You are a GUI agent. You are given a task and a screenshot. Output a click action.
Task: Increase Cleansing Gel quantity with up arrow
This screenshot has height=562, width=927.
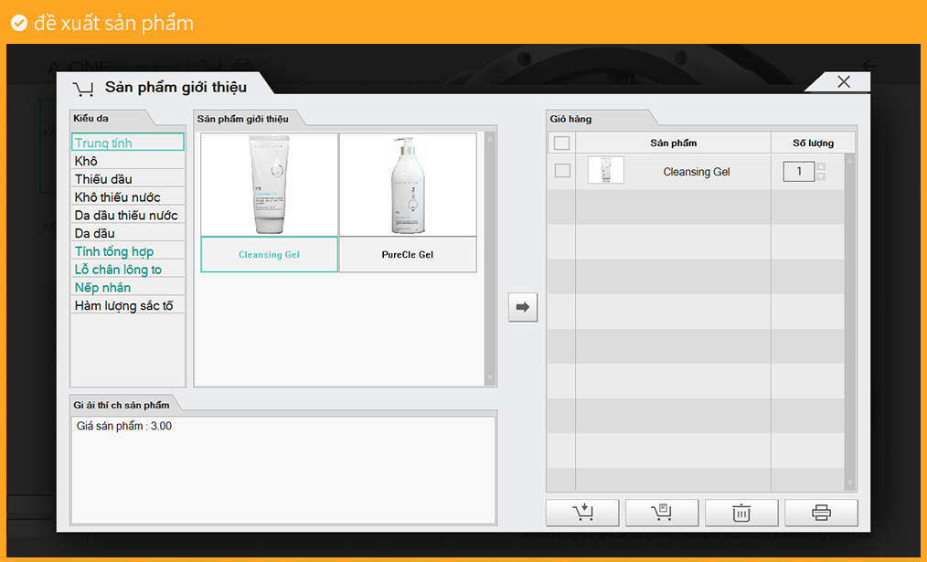pos(821,166)
